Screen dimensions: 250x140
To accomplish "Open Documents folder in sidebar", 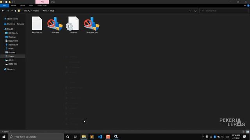I will click(x=13, y=41).
